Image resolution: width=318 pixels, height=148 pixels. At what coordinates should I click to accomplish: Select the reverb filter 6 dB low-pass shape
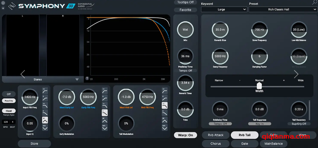[x=165, y=112]
